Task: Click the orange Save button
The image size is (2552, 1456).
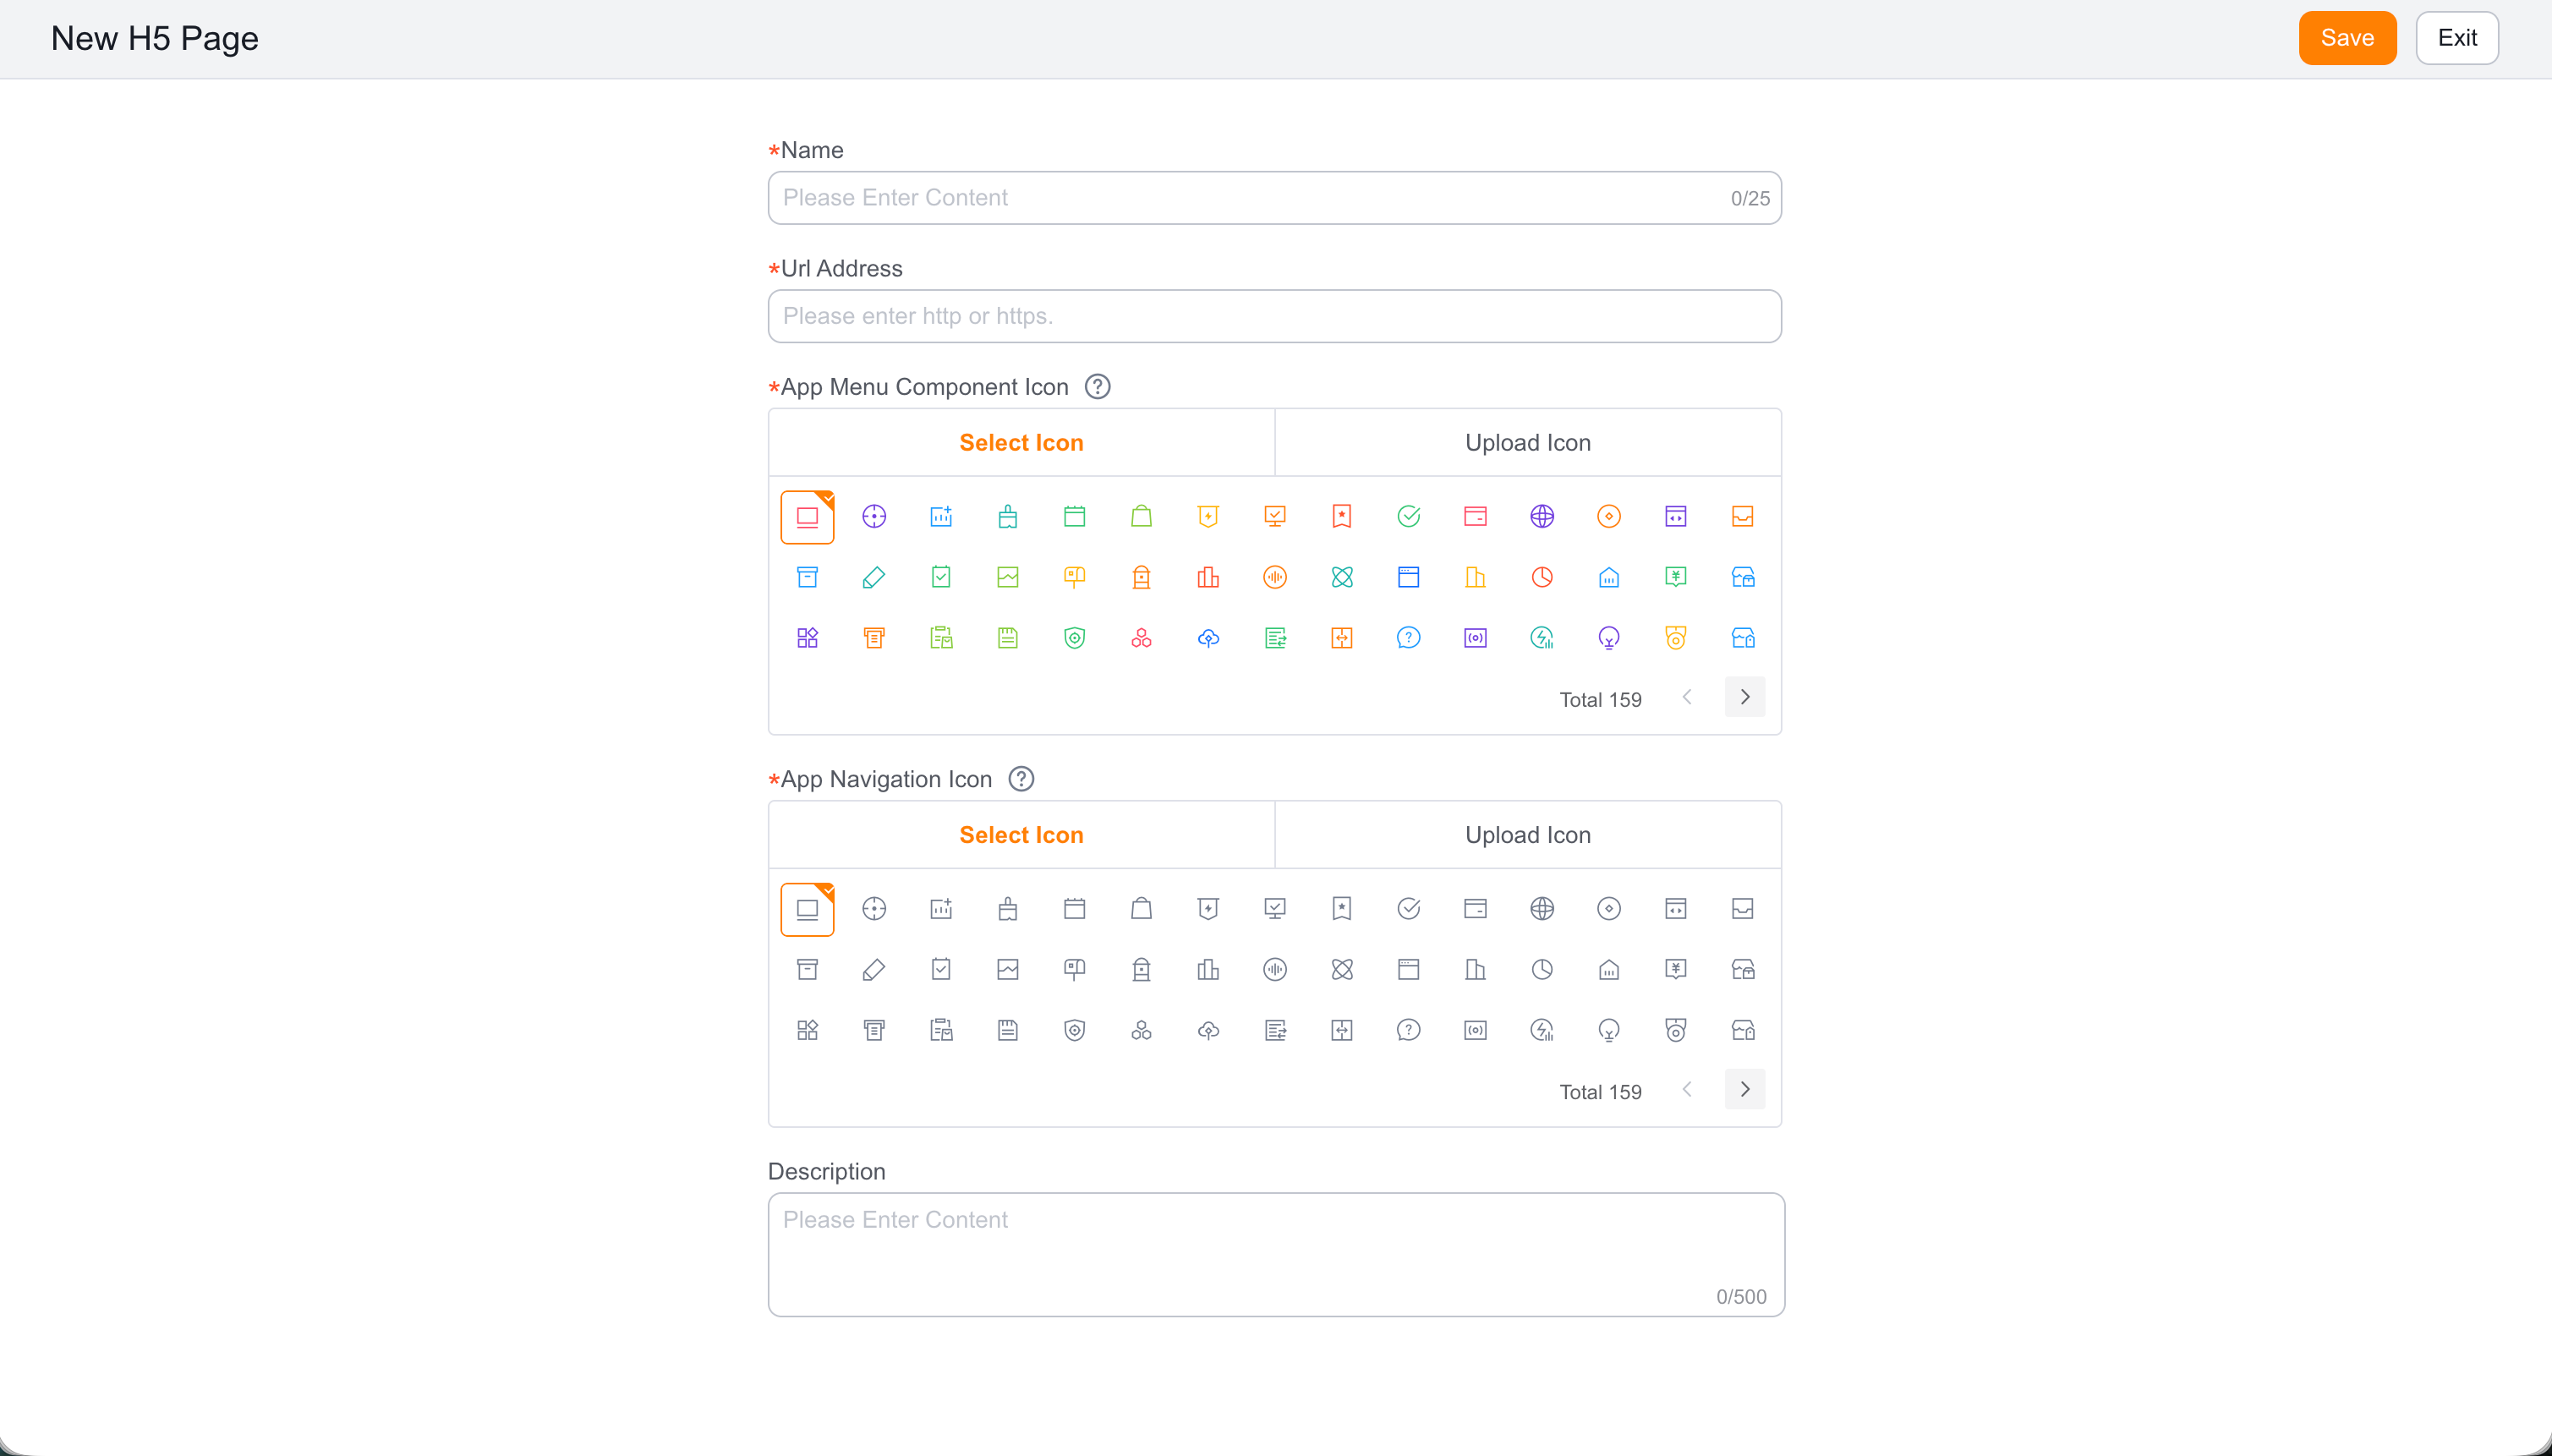Action: tap(2346, 38)
